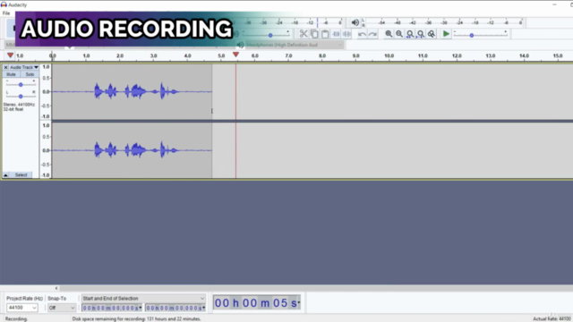The height and width of the screenshot is (322, 573).
Task: Click the playback device speaker icon
Action: 240,45
